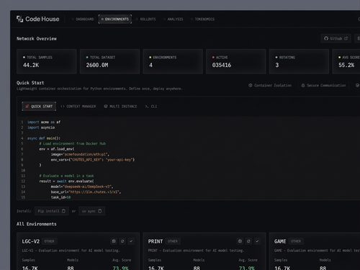Click the 'Evaluate a model in a task' comment
The height and width of the screenshot is (270, 360).
[x=66, y=176]
